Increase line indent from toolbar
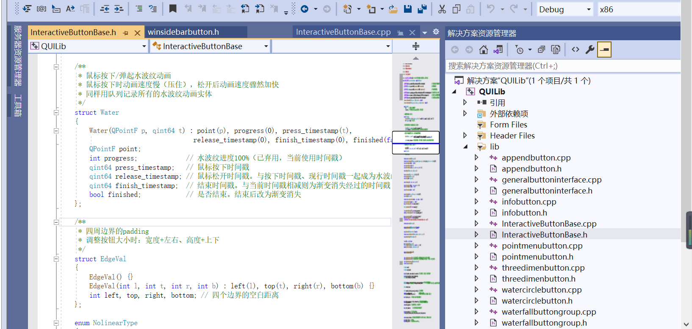 point(119,9)
